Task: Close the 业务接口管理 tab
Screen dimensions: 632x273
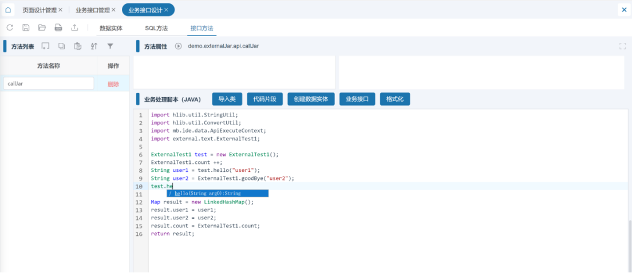Action: 114,10
